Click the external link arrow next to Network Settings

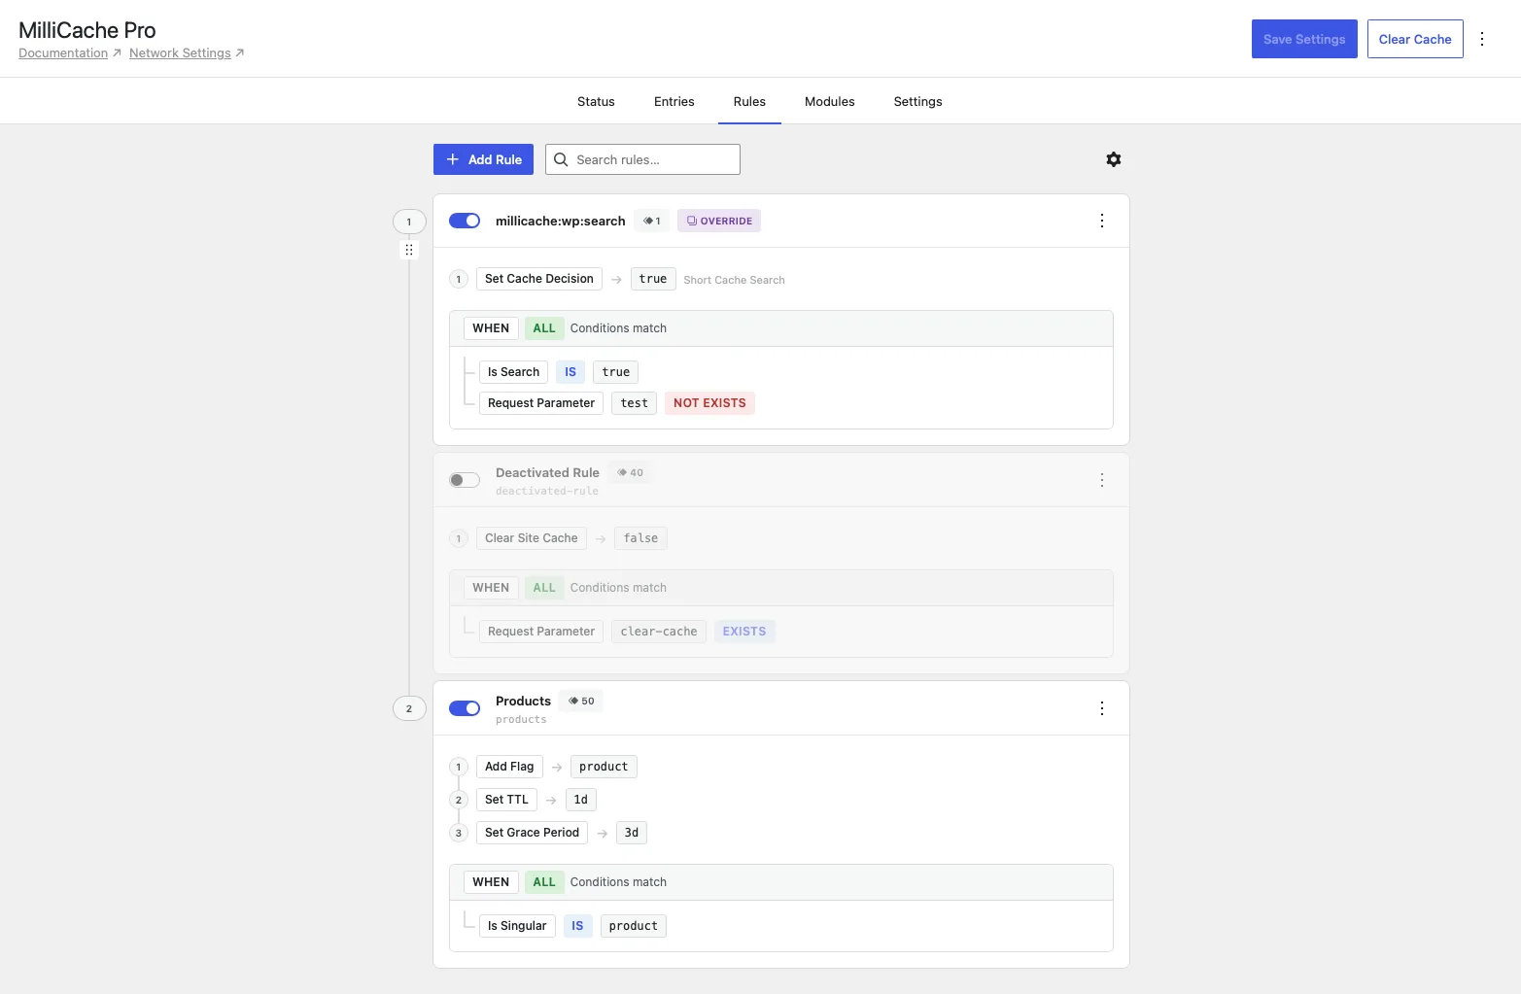[x=240, y=53]
